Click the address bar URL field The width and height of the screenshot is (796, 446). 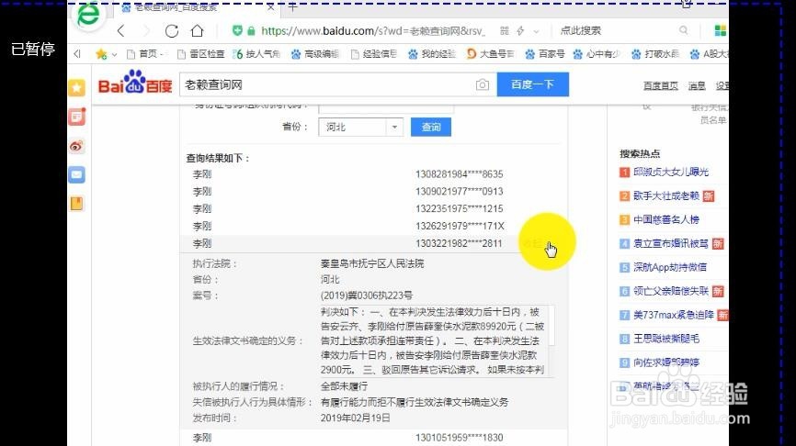pos(373,31)
